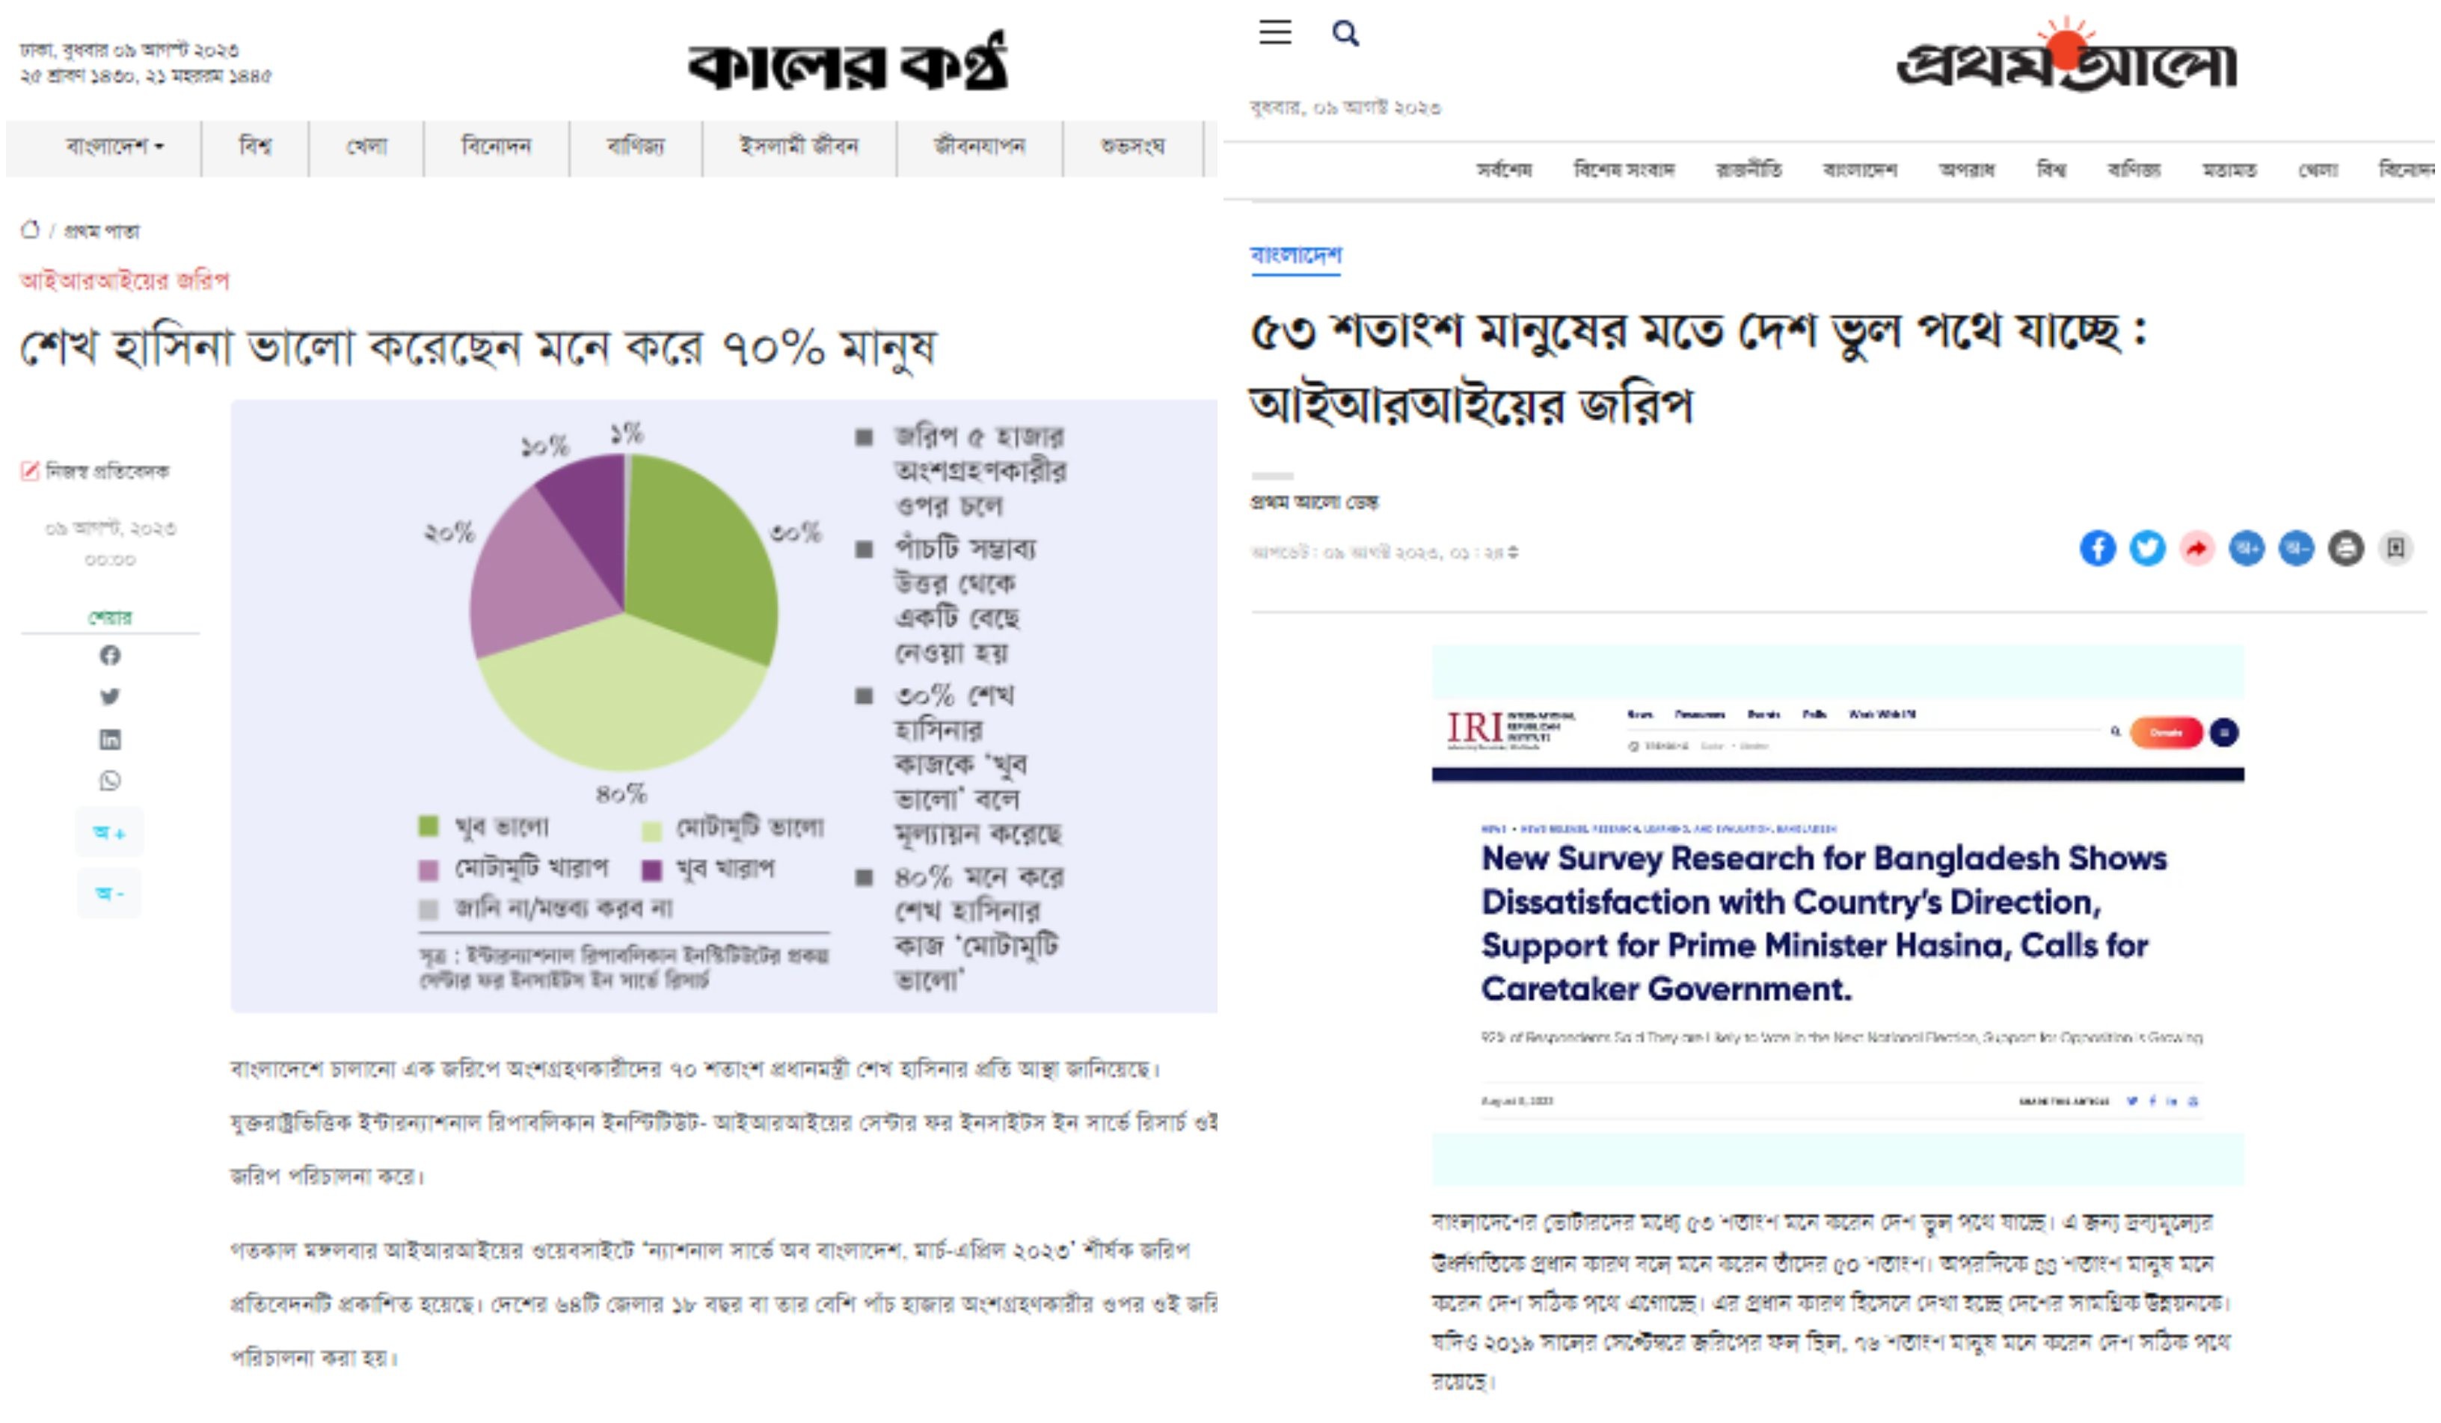The height and width of the screenshot is (1423, 2441).
Task: Click blue Twitter share icon on Prothom Alo
Action: (2146, 548)
